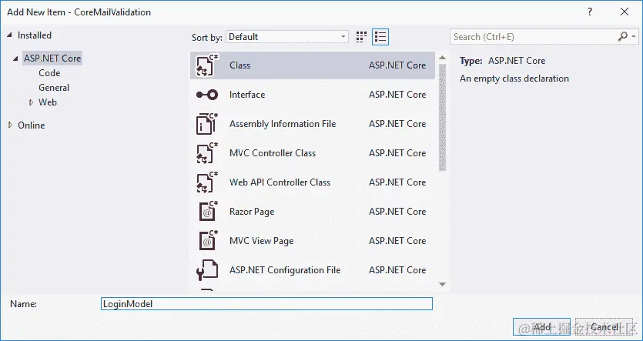The width and height of the screenshot is (643, 341).
Task: Click the Assembly Information File icon
Action: [x=207, y=124]
